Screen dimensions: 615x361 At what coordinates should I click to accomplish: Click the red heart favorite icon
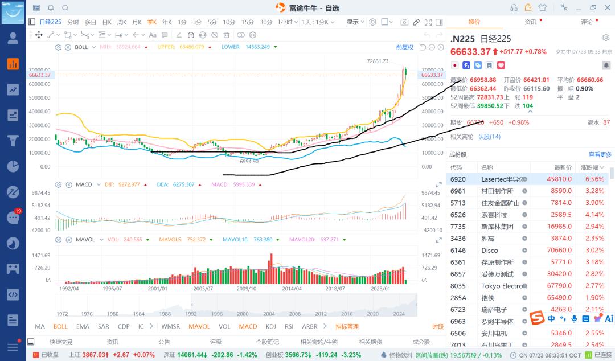(501, 65)
